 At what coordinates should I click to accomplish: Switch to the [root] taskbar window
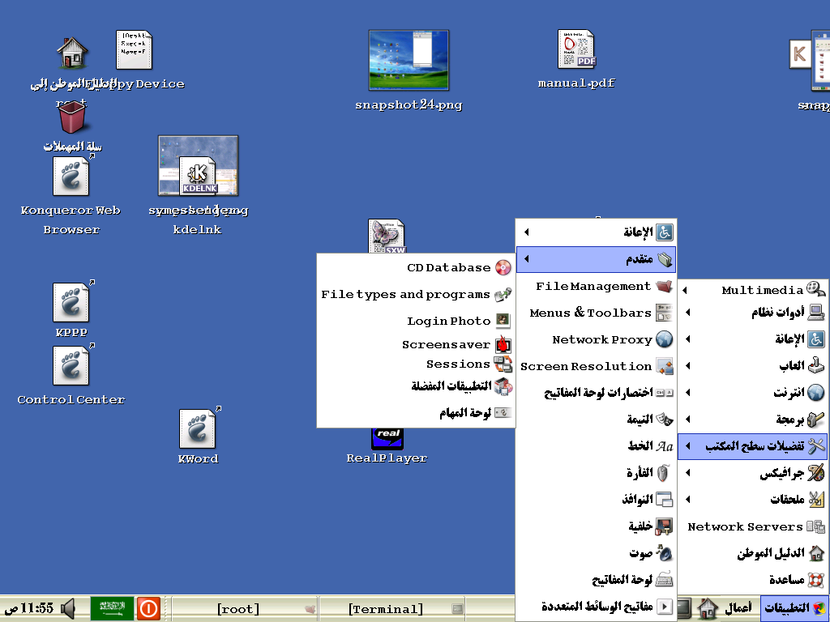245,609
